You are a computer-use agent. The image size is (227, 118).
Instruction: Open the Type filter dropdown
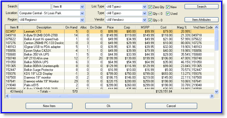[144, 13]
